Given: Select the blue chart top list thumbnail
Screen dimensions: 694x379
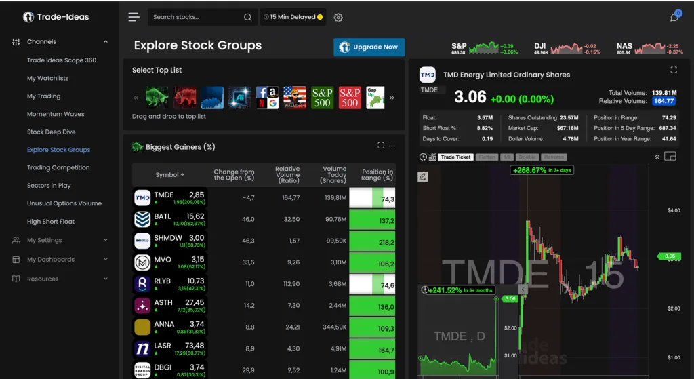Looking at the screenshot, I should pyautogui.click(x=212, y=98).
